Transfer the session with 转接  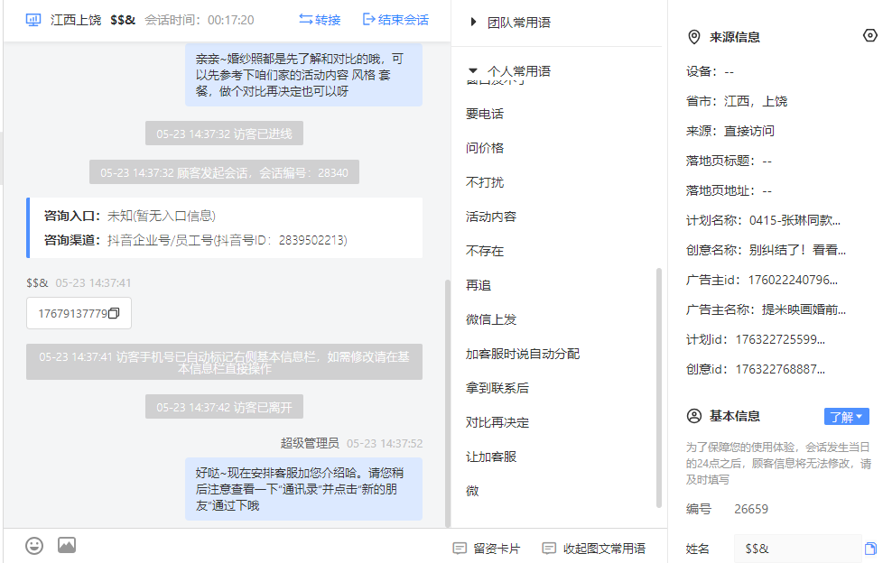coord(320,20)
